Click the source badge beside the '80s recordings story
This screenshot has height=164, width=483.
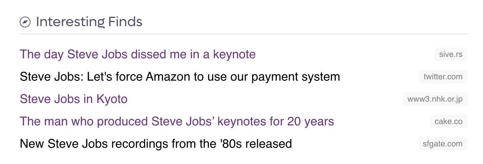pyautogui.click(x=443, y=144)
